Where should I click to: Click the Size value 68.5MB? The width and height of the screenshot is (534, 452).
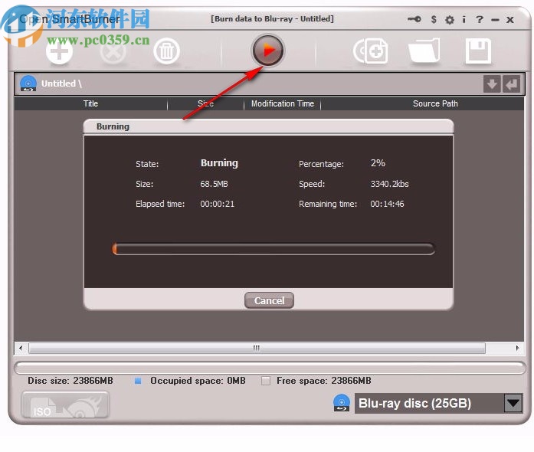(x=214, y=184)
